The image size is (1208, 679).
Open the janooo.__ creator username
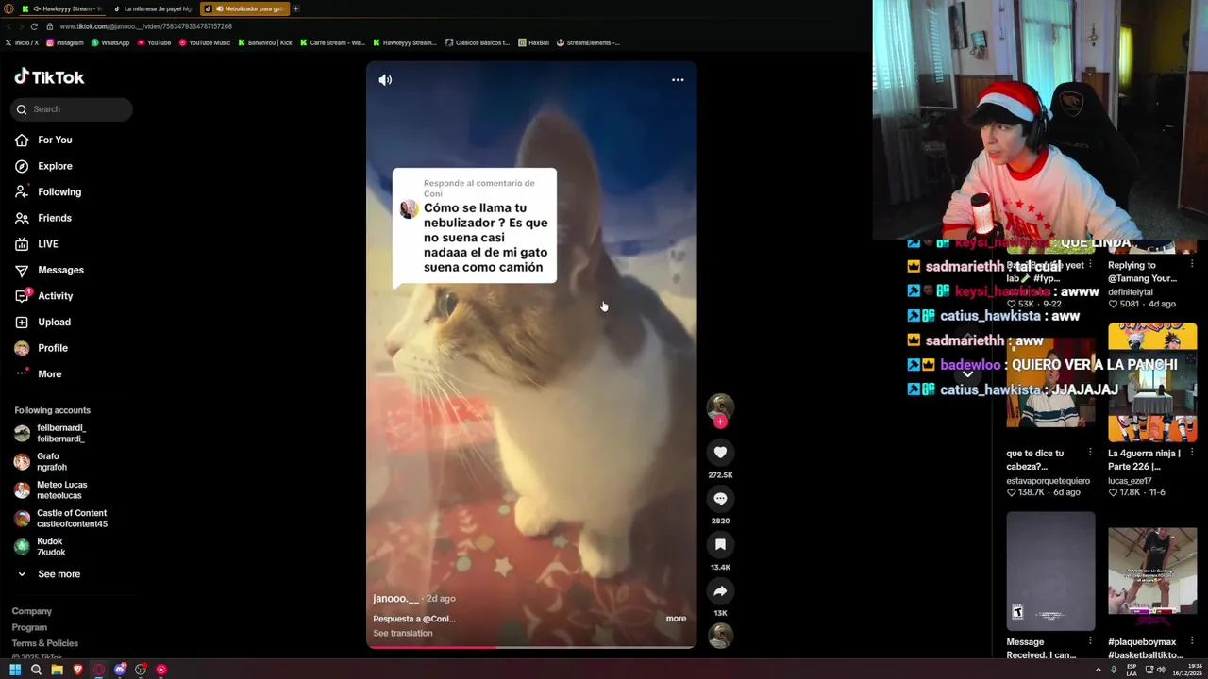click(395, 599)
